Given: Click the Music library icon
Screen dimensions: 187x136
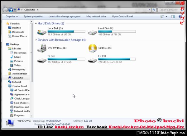Looking at the screenshot, I should pyautogui.click(x=12, y=57).
